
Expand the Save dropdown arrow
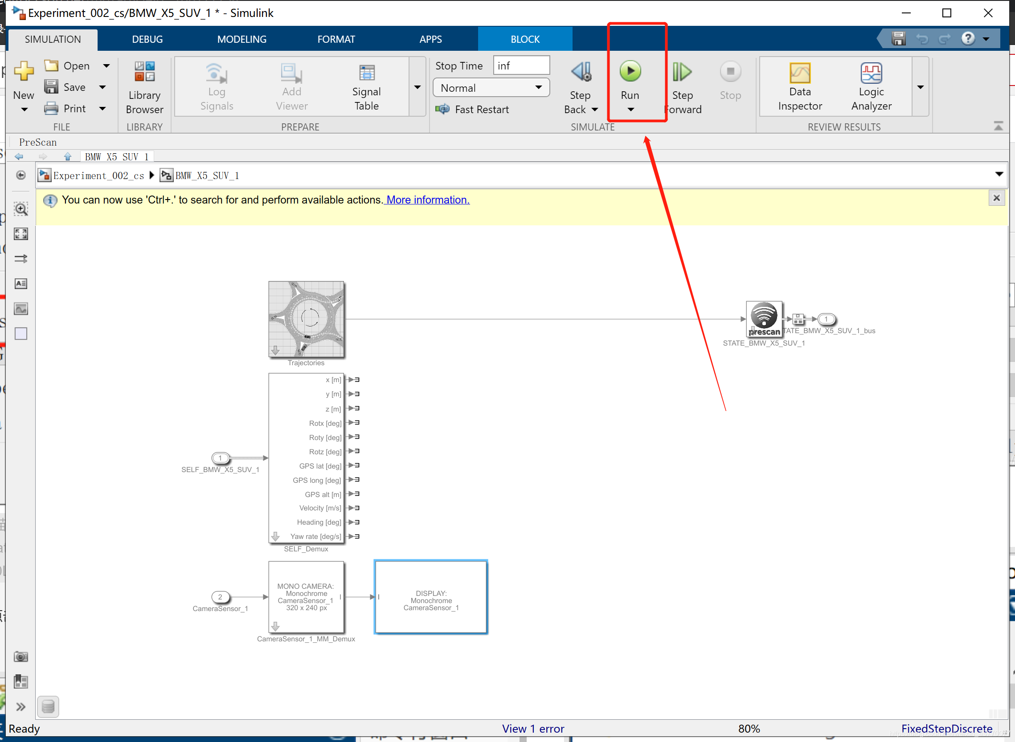102,87
